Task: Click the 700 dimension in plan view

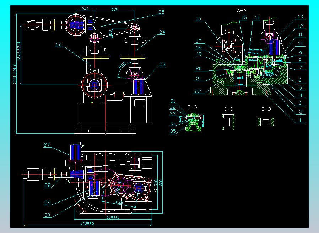Action: [156, 182]
